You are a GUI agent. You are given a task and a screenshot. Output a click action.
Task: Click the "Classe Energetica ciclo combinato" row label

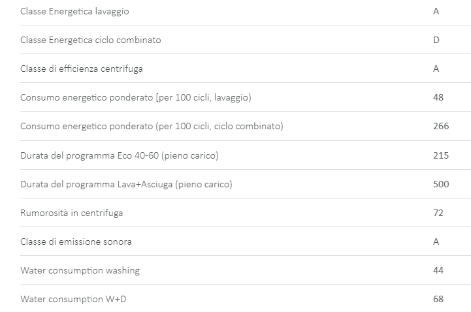pos(91,40)
